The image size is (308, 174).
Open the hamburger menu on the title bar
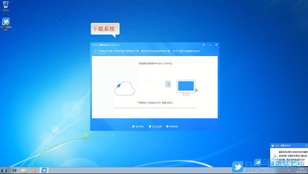point(204,44)
